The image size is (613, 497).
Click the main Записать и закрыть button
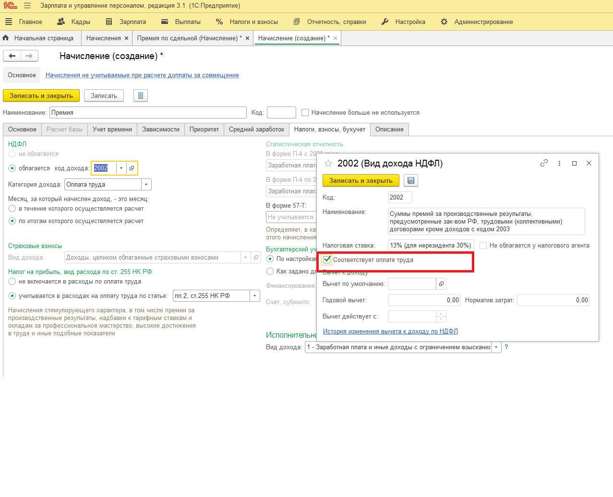[41, 96]
